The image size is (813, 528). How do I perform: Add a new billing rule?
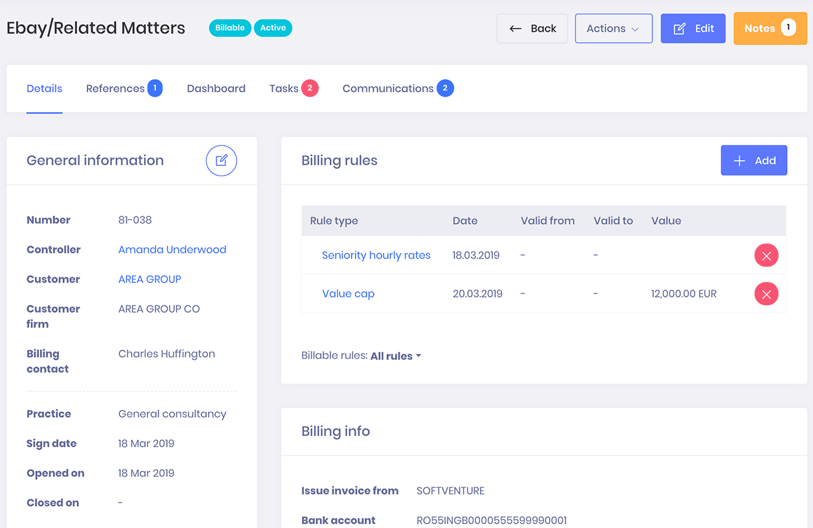click(x=753, y=161)
